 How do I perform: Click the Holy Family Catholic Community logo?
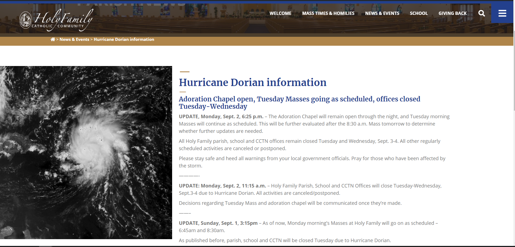(x=56, y=20)
